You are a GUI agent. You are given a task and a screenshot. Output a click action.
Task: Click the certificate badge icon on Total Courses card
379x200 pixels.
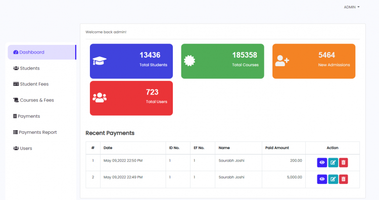click(x=189, y=61)
